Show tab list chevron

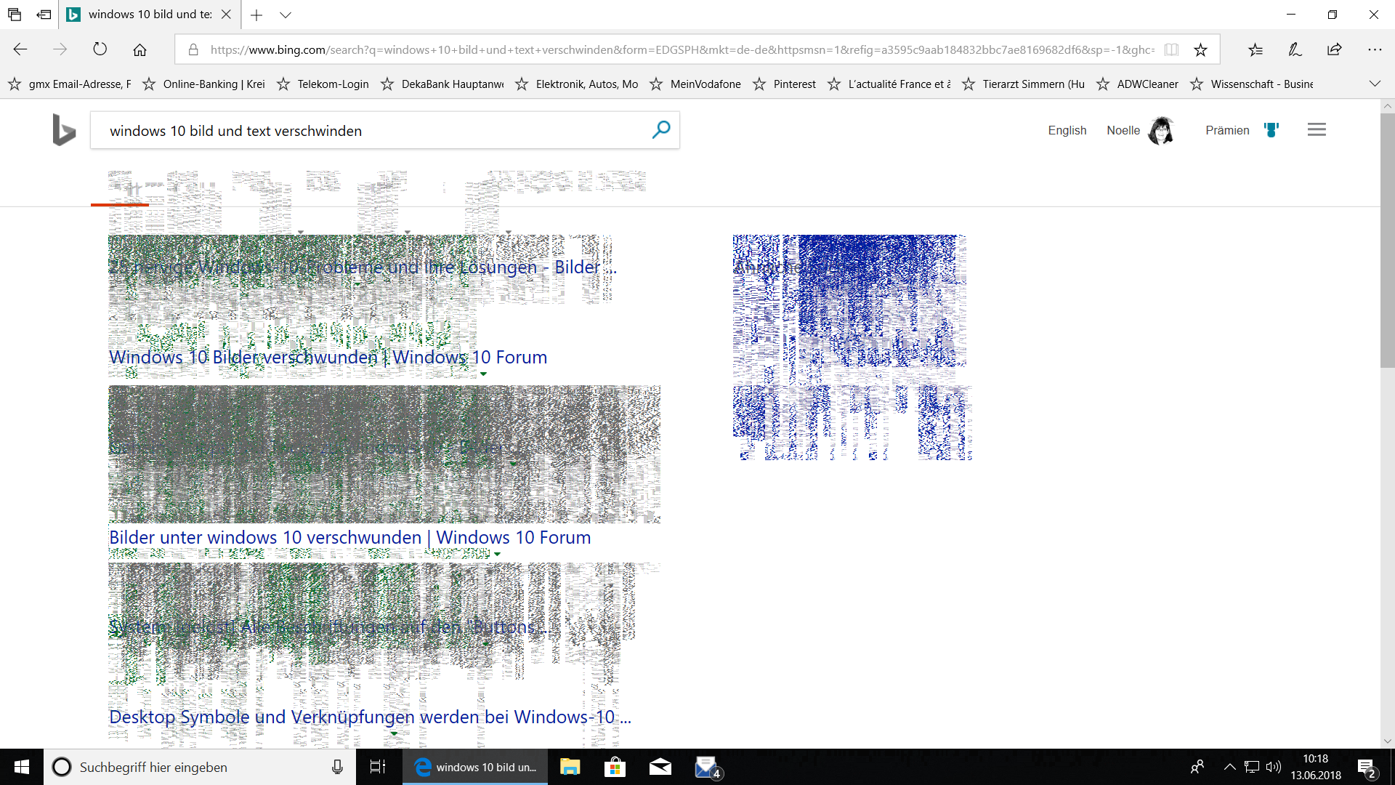(286, 15)
